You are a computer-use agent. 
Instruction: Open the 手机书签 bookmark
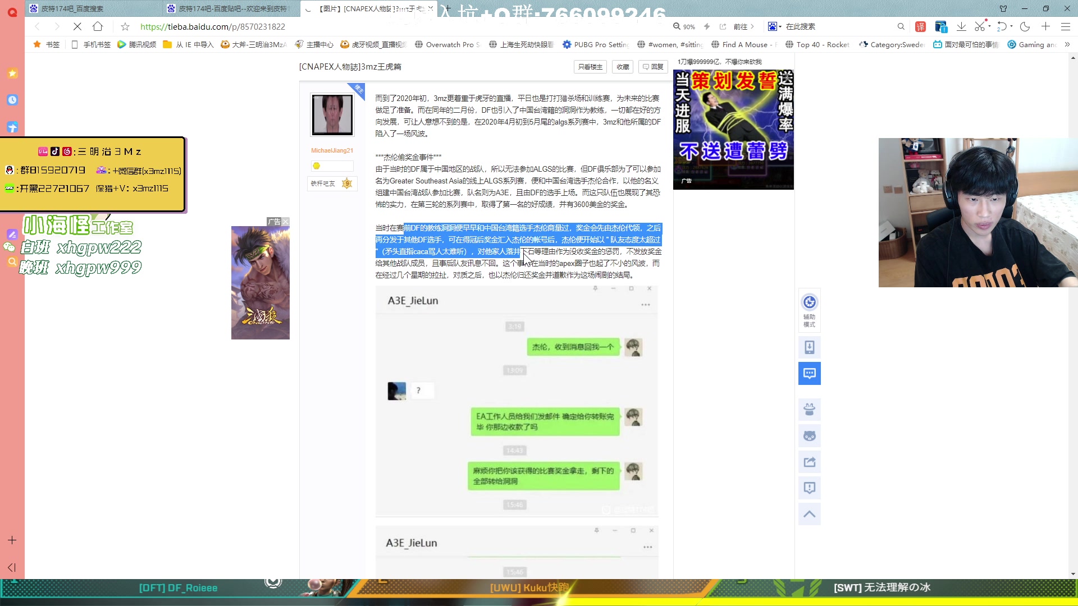coord(91,44)
